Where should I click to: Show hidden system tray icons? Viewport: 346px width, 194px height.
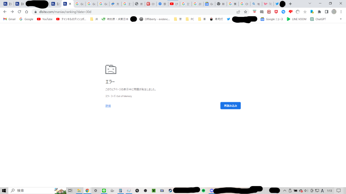coord(285,191)
